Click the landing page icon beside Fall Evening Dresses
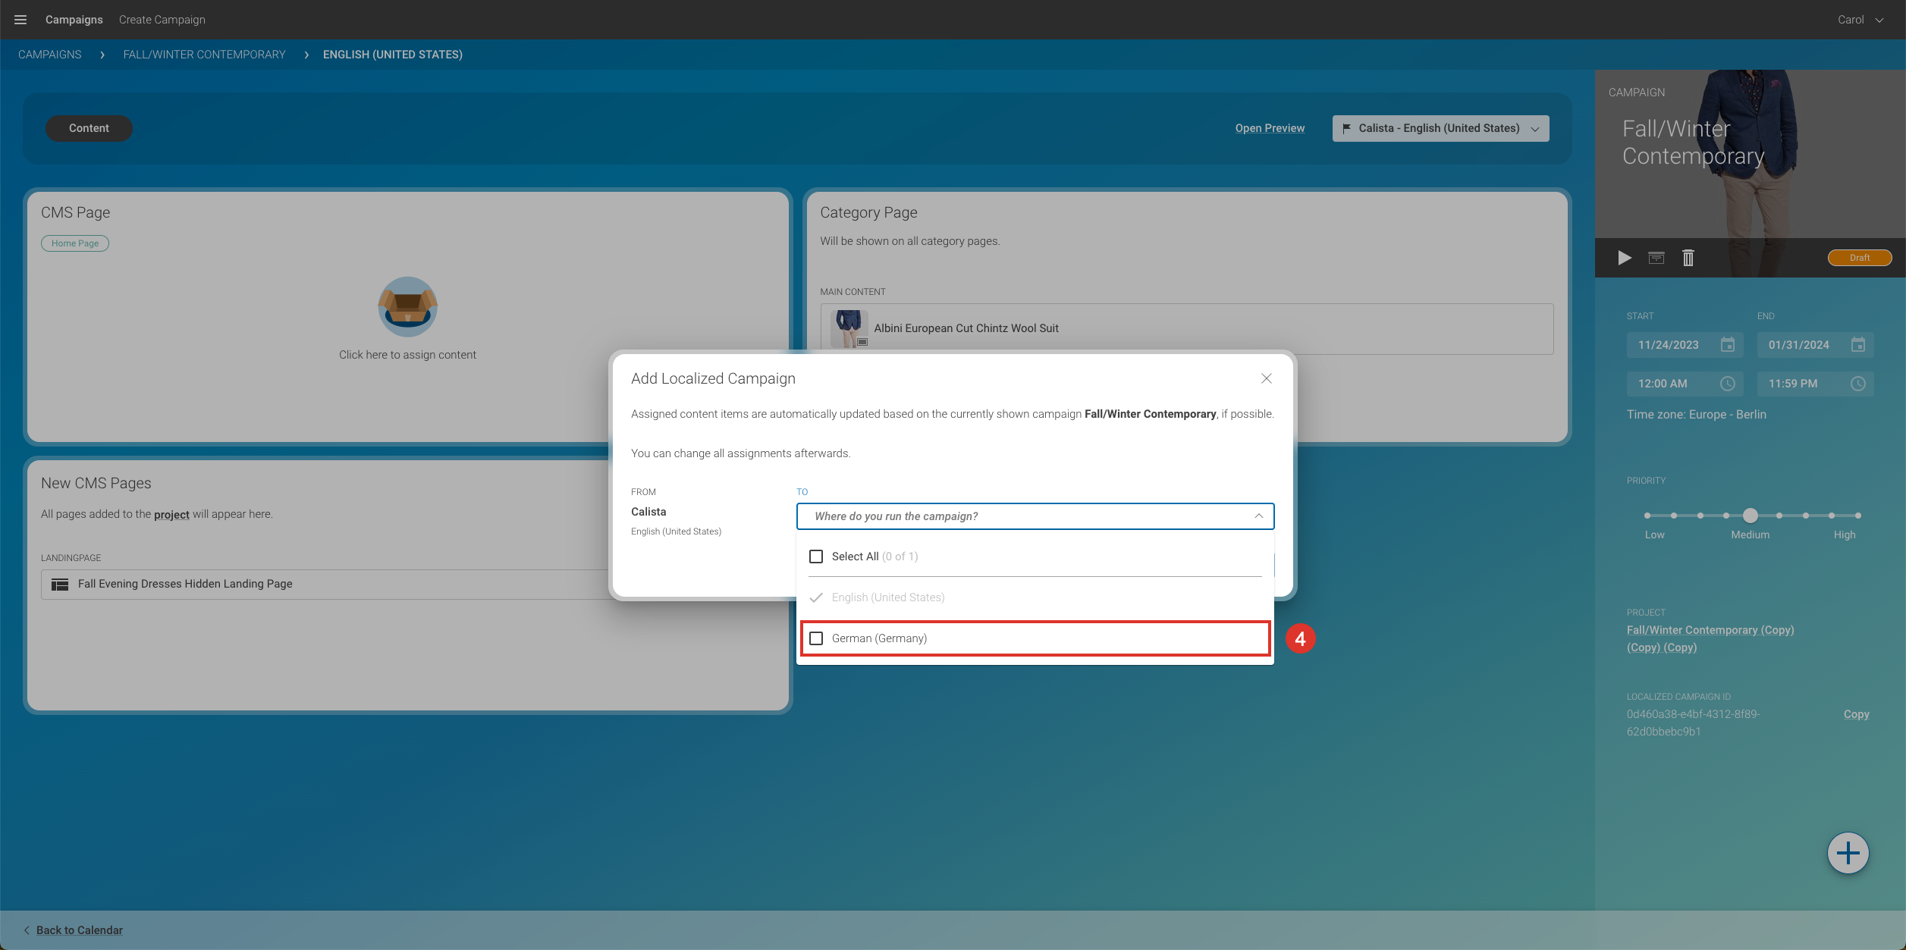This screenshot has height=950, width=1906. (x=59, y=584)
